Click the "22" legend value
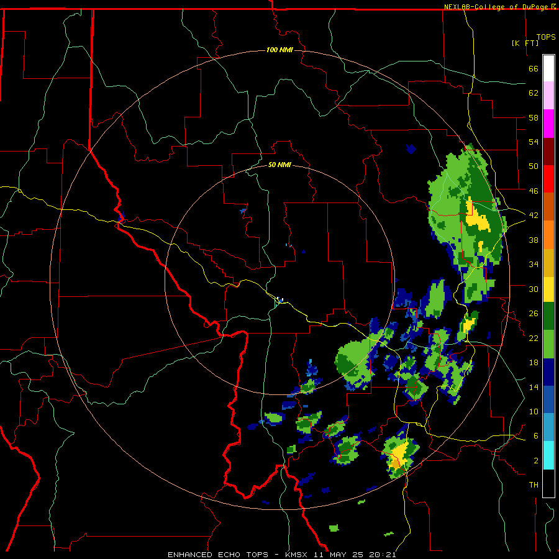Screen dimensions: 559x559 (x=534, y=339)
